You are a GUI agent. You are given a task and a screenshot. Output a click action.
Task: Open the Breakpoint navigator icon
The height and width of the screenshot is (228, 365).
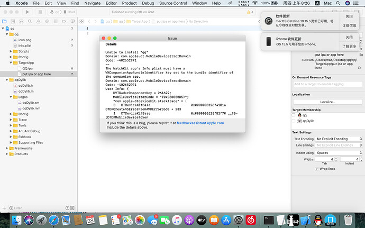coord(64,22)
